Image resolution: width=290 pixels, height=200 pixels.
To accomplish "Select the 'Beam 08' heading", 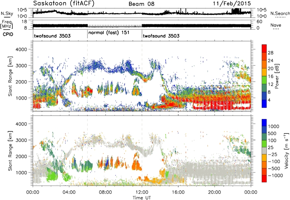I will [141, 4].
